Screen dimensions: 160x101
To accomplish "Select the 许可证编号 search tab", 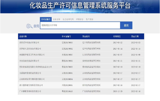I will point(46,19).
